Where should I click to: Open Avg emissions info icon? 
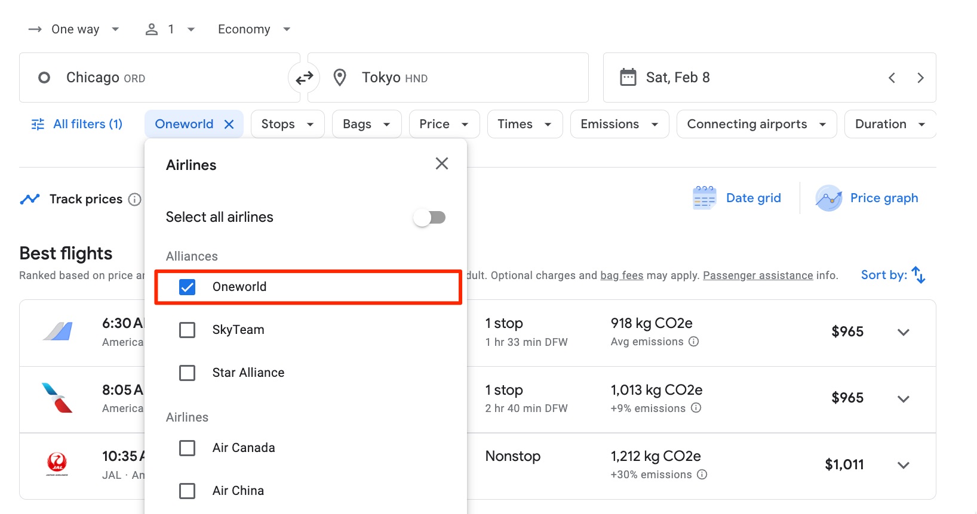point(694,342)
